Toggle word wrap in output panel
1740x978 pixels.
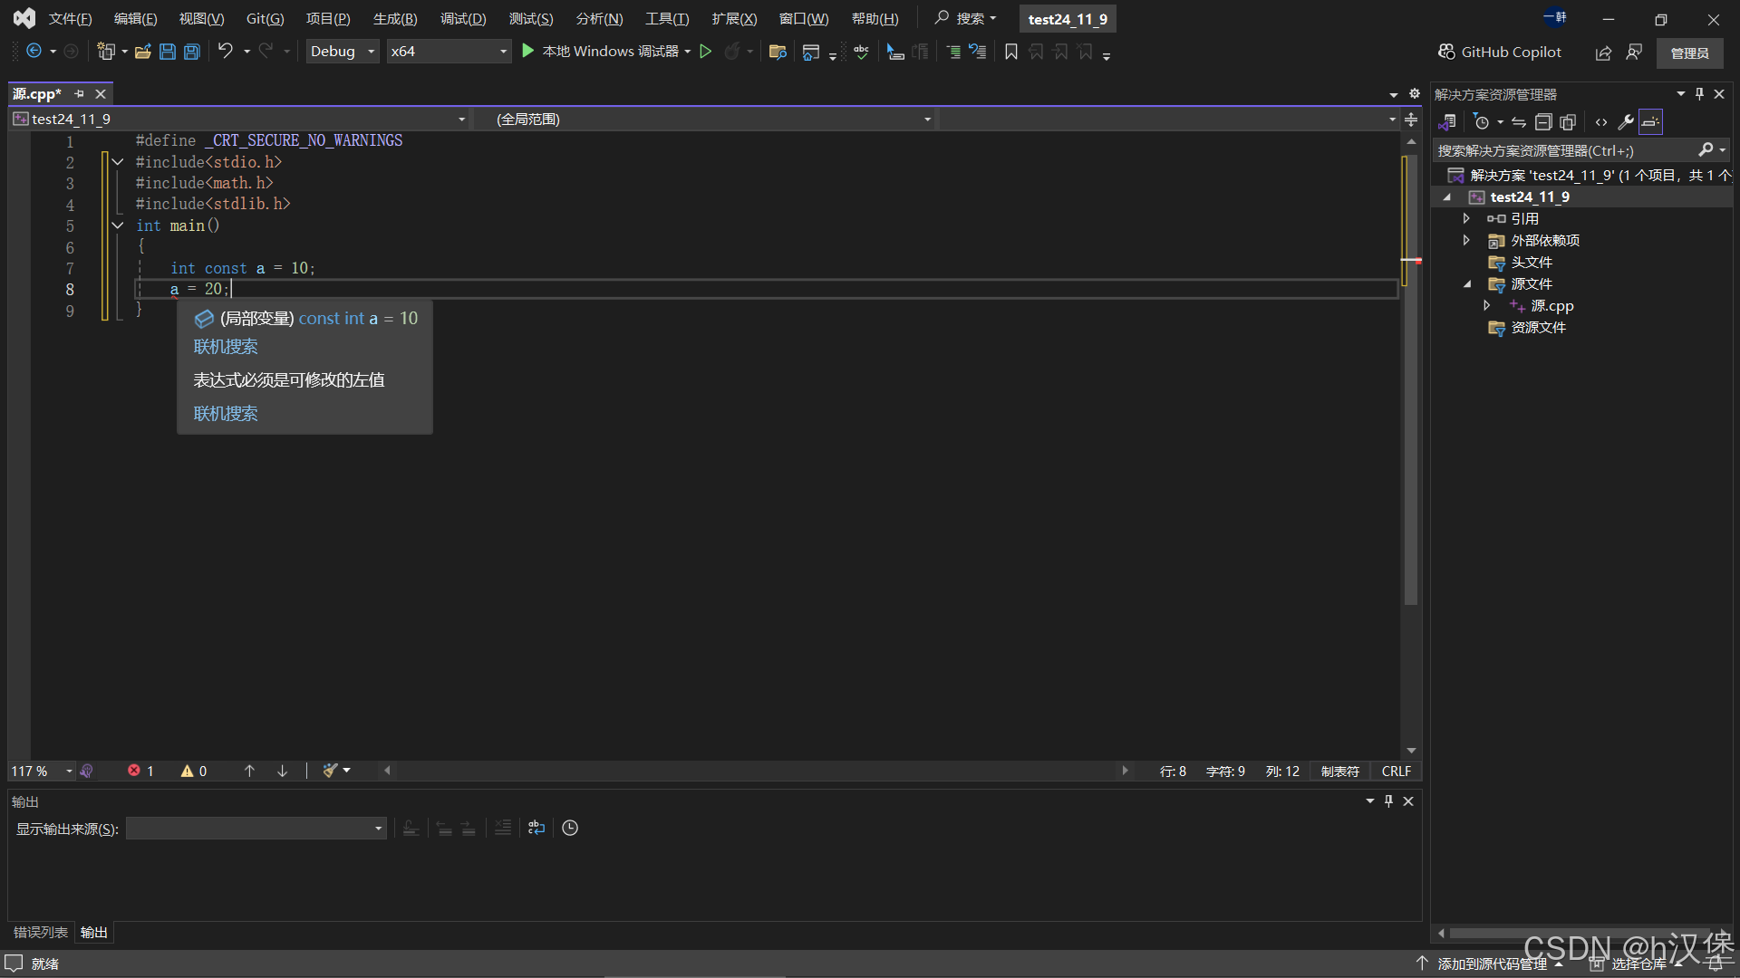click(536, 828)
